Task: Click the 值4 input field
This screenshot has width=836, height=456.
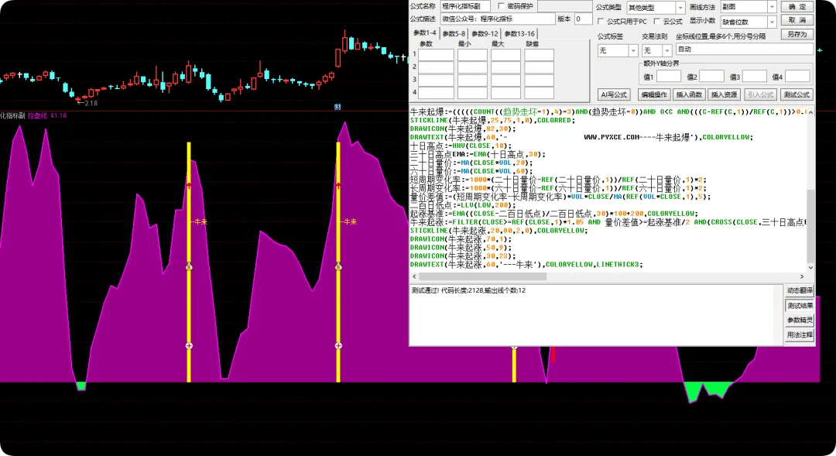Action: (797, 77)
